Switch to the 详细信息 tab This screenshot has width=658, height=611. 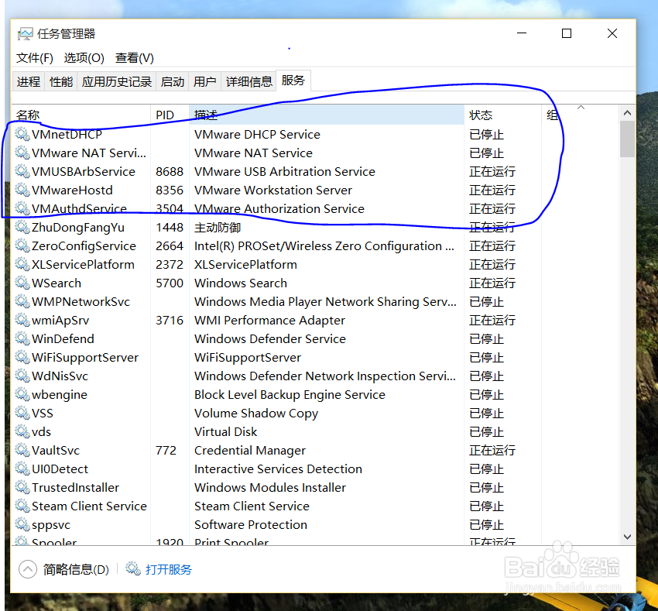(x=248, y=81)
